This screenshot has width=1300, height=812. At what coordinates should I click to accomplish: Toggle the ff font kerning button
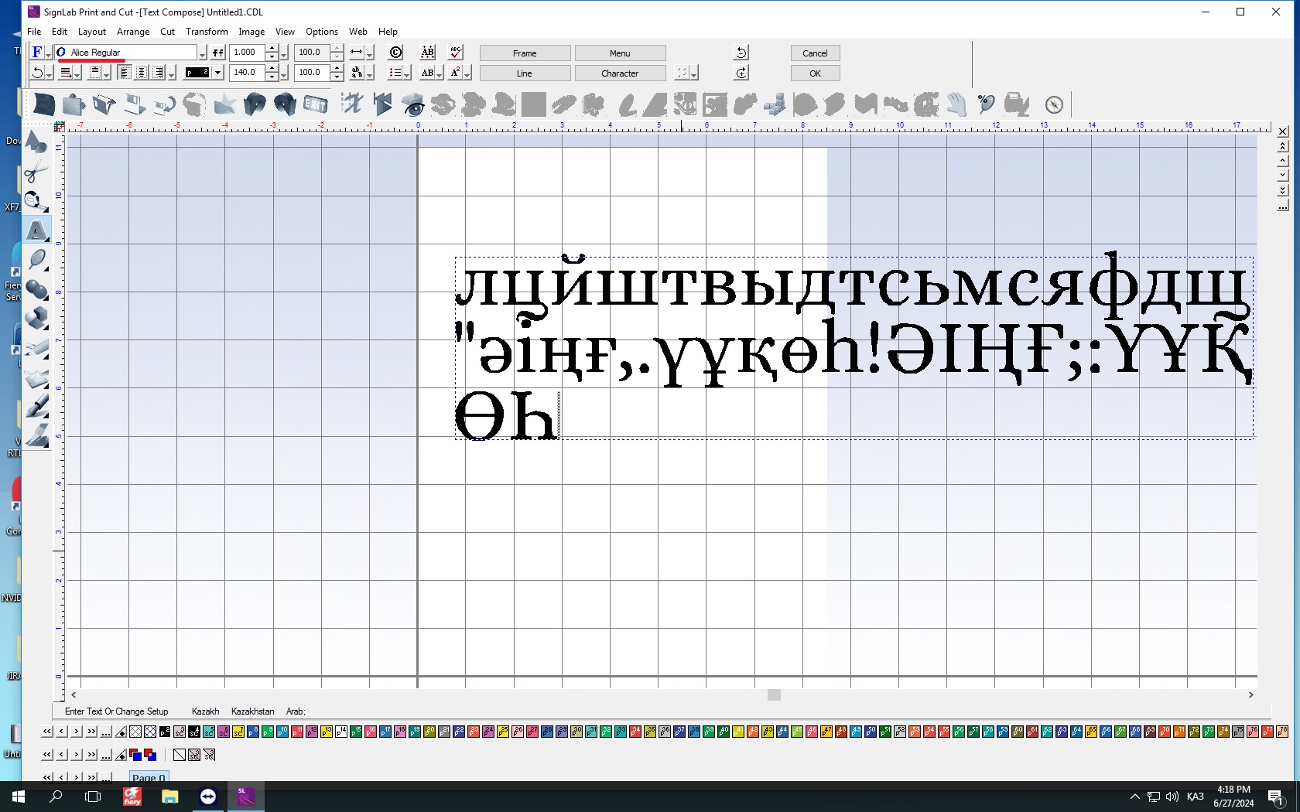[218, 53]
